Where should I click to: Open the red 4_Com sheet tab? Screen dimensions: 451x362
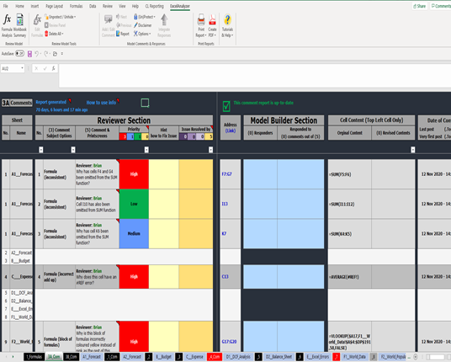214,357
